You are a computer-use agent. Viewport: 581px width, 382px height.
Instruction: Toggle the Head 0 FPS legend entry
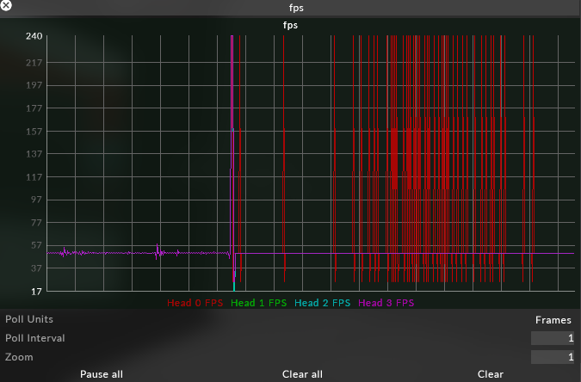(195, 303)
